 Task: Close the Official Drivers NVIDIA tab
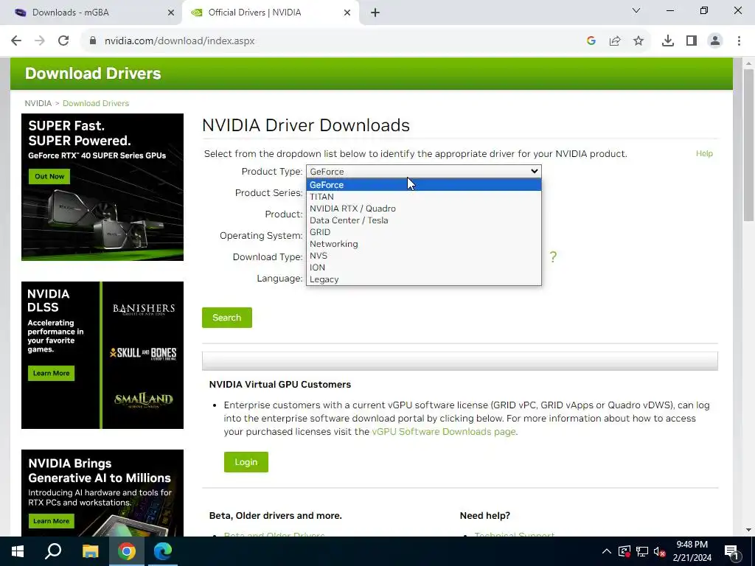tap(347, 13)
